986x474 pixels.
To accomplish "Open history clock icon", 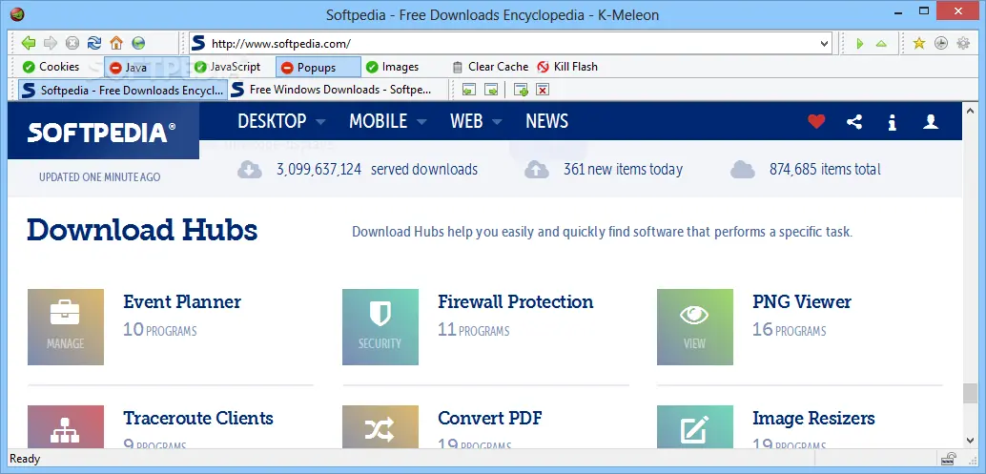I will [941, 43].
